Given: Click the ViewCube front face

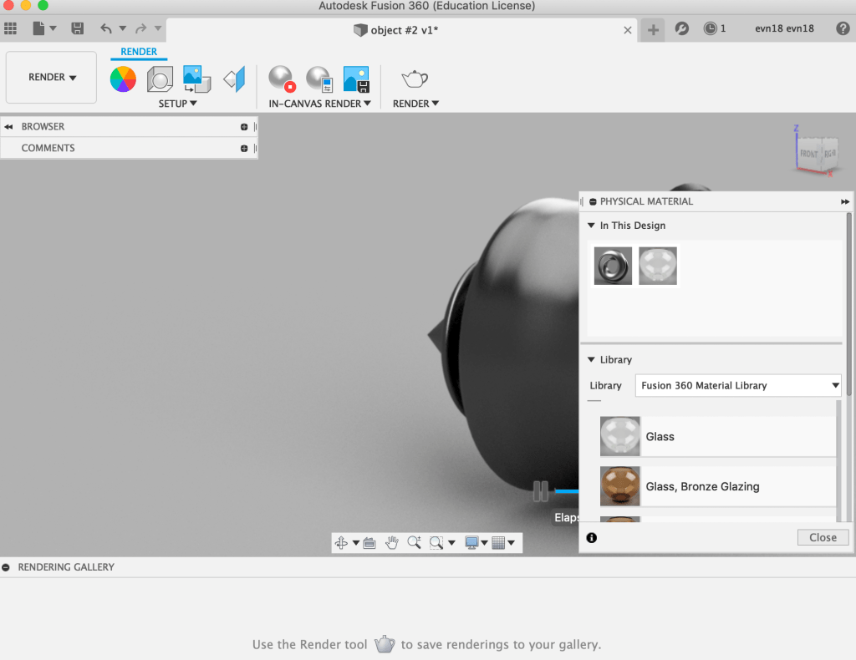Looking at the screenshot, I should coord(808,155).
